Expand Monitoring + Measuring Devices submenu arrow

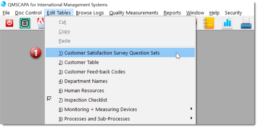(x=191, y=108)
